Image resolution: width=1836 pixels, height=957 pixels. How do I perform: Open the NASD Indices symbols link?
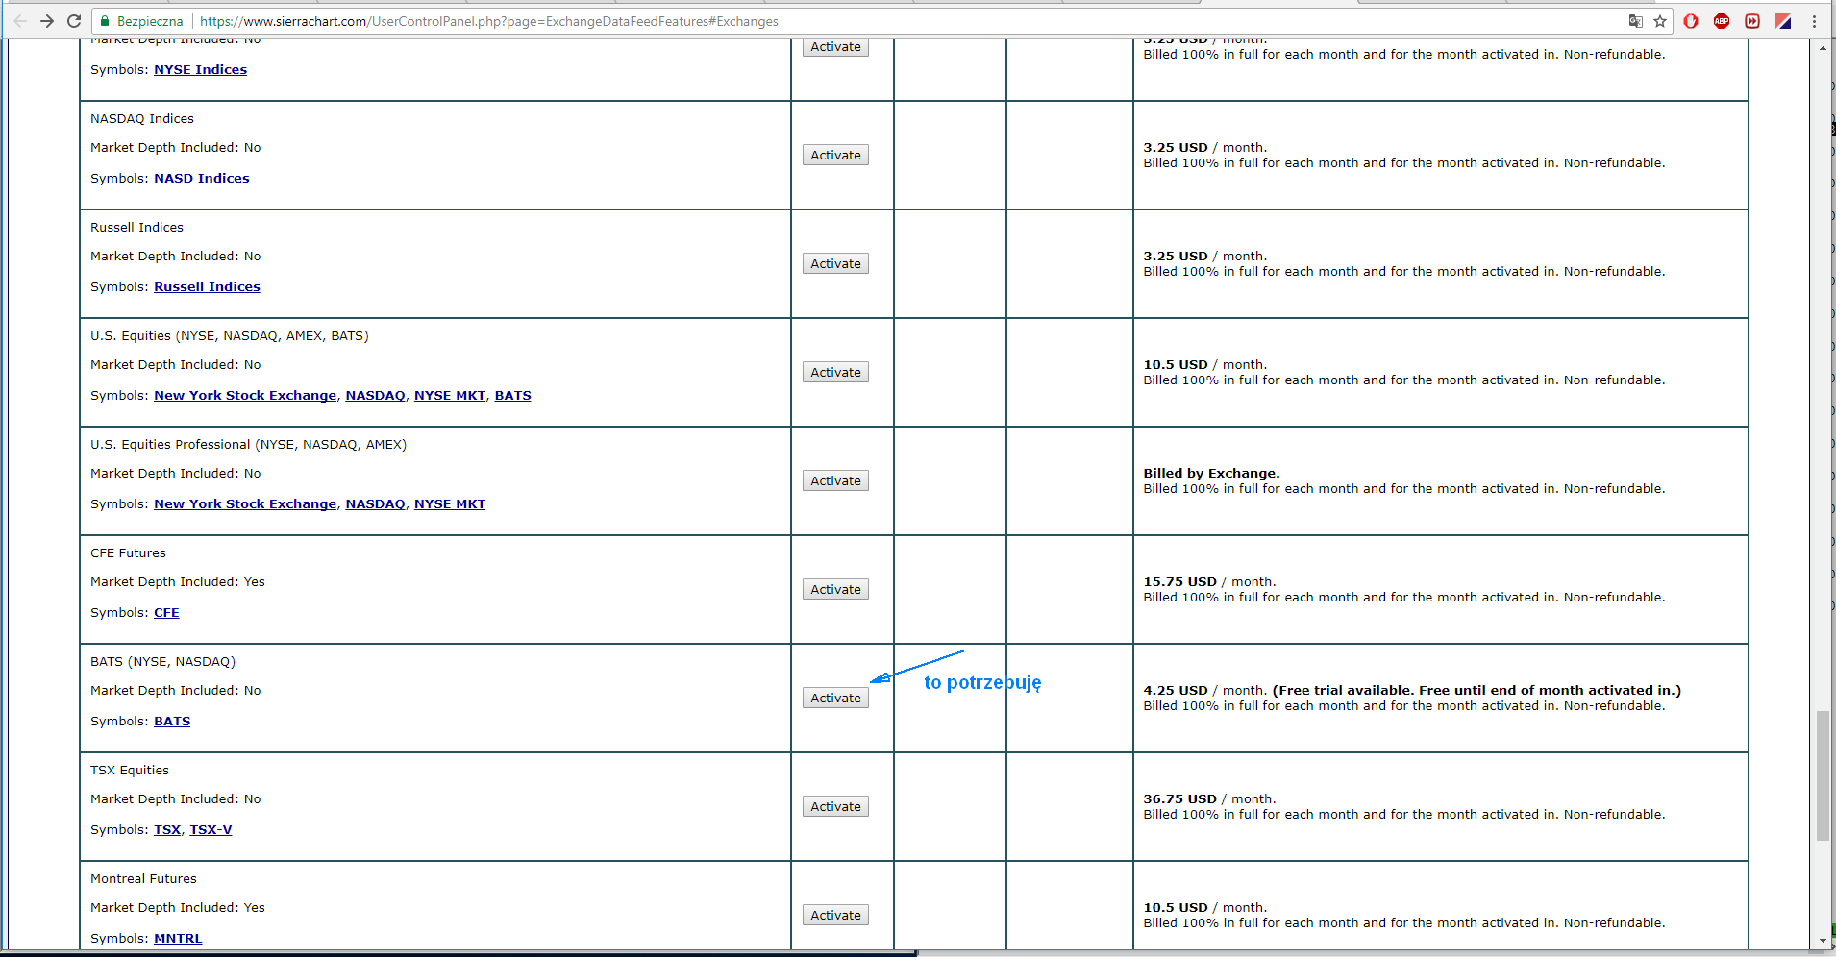click(201, 179)
